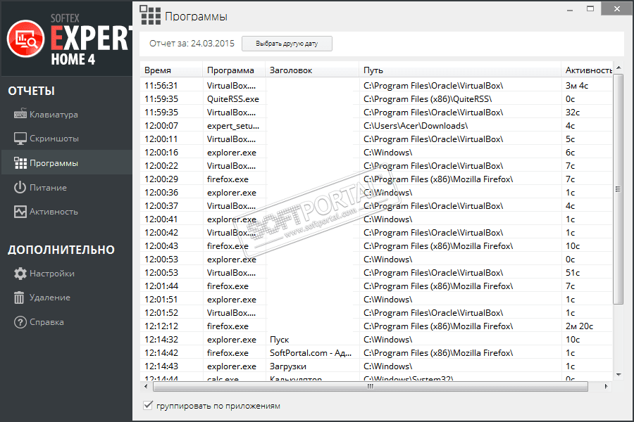Click the activity graph icon beside Активность
This screenshot has width=634, height=422.
20,212
